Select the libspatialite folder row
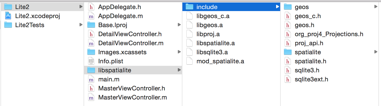The height and width of the screenshot is (106, 381). point(133,70)
